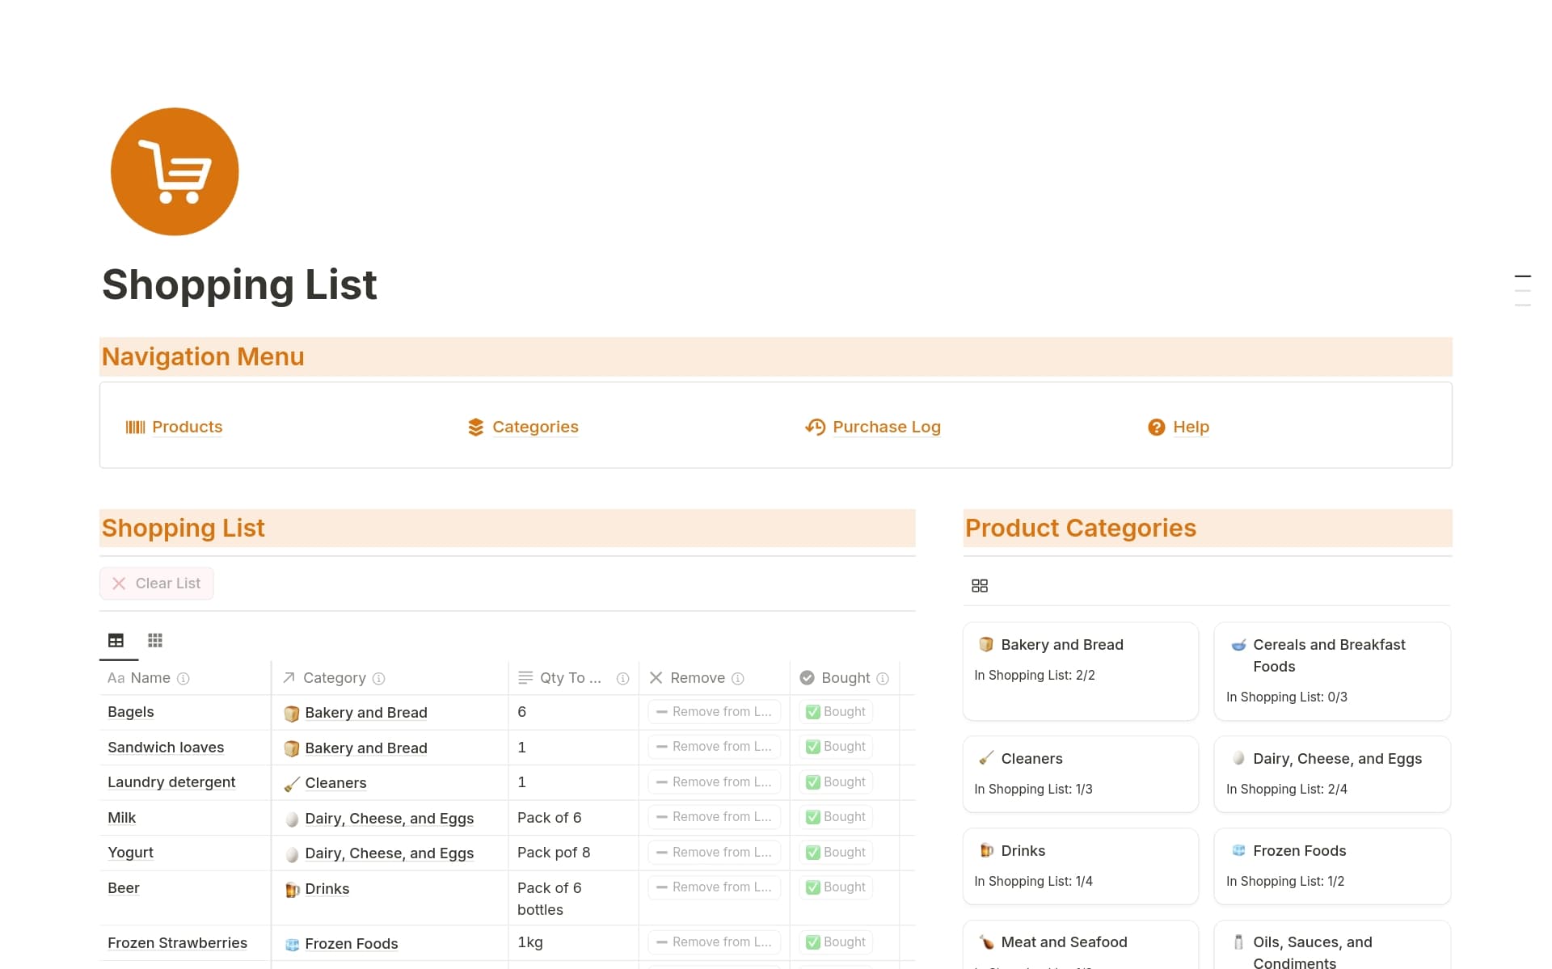Mark Yogurt as Bought
This screenshot has width=1552, height=969.
point(836,853)
